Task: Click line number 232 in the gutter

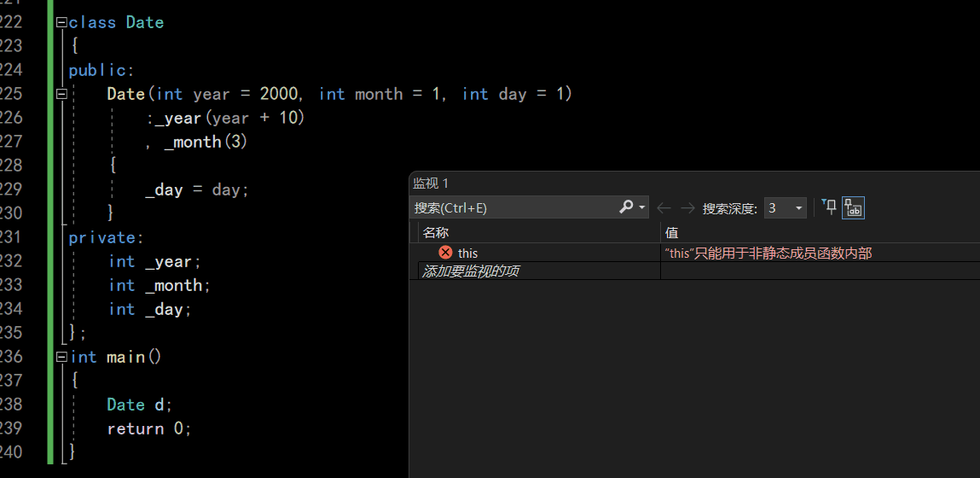Action: [x=11, y=261]
